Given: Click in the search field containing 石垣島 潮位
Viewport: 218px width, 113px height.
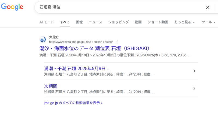Looking at the screenshot, I should click(x=120, y=7).
